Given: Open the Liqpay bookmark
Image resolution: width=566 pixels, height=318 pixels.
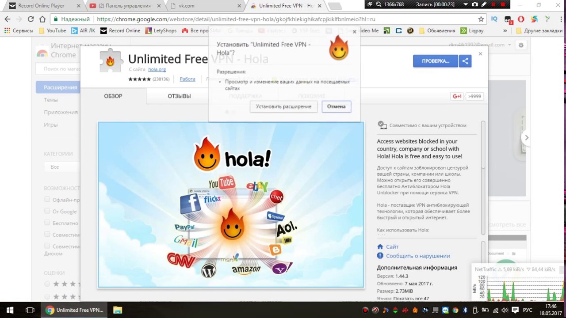Looking at the screenshot, I should coord(472,30).
